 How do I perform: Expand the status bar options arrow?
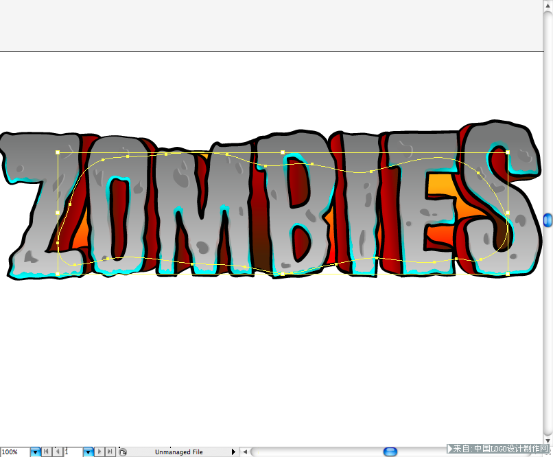233,452
